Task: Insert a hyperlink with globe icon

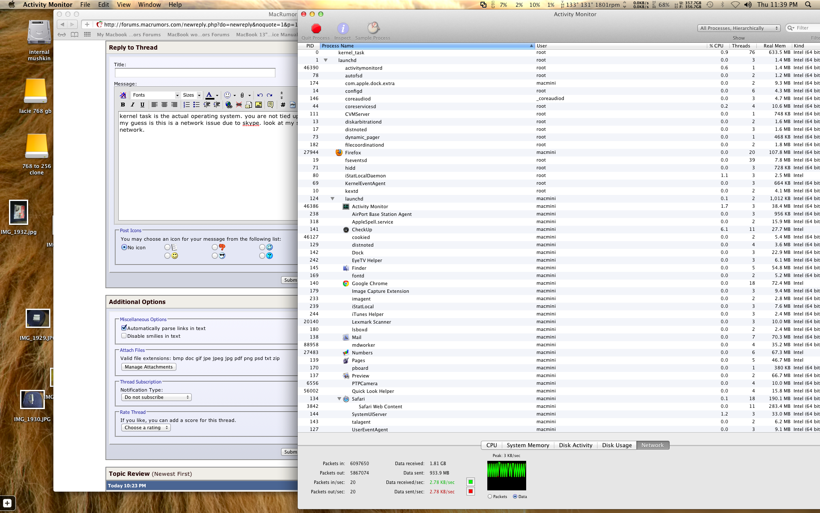Action: [229, 105]
